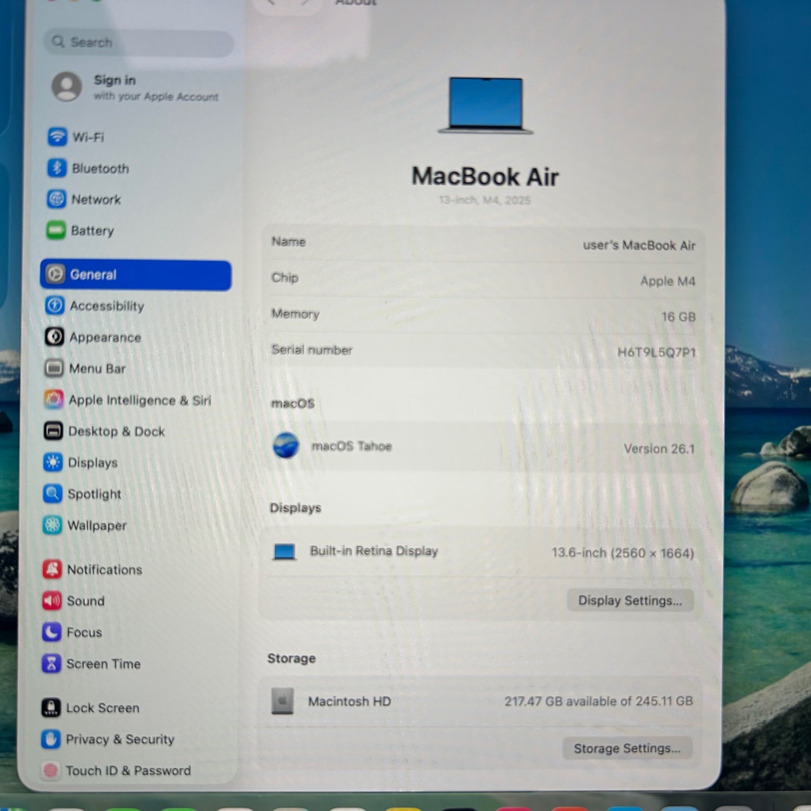Select the red Notifications icon
The width and height of the screenshot is (811, 811).
52,569
